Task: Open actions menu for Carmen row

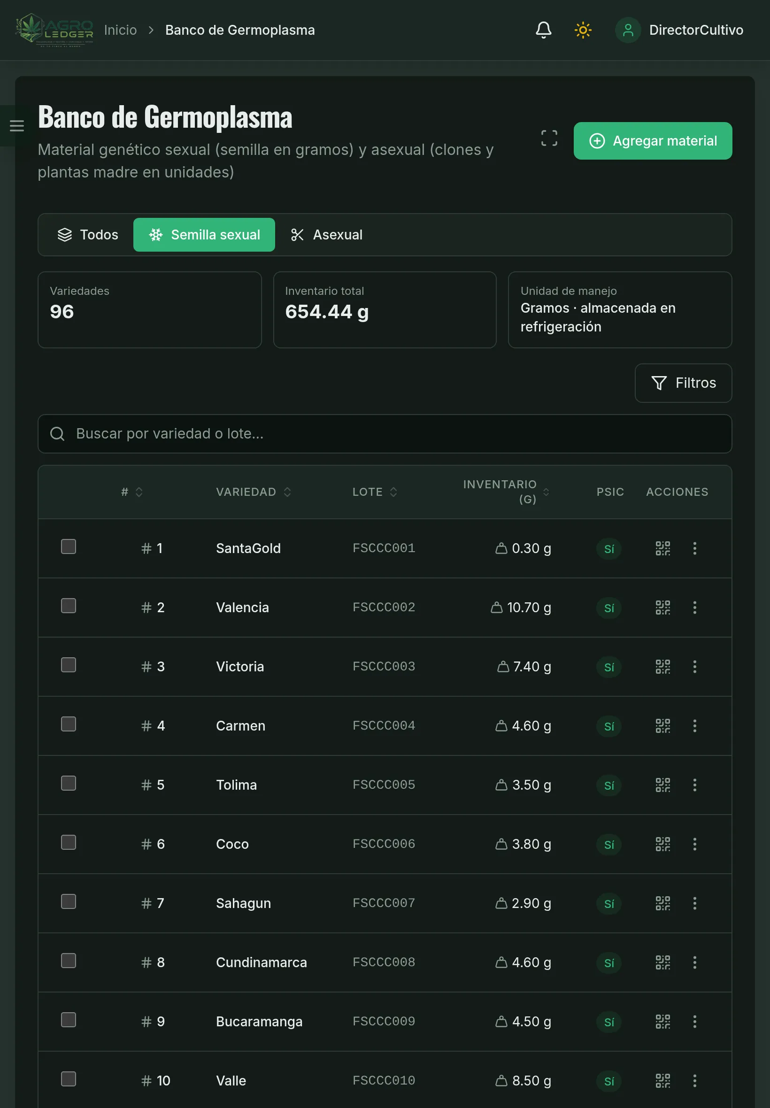Action: coord(694,725)
